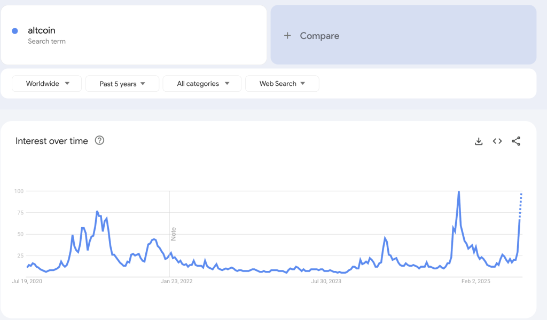Open the Past 5 years dropdown
Screen dimensions: 547x320
click(122, 84)
